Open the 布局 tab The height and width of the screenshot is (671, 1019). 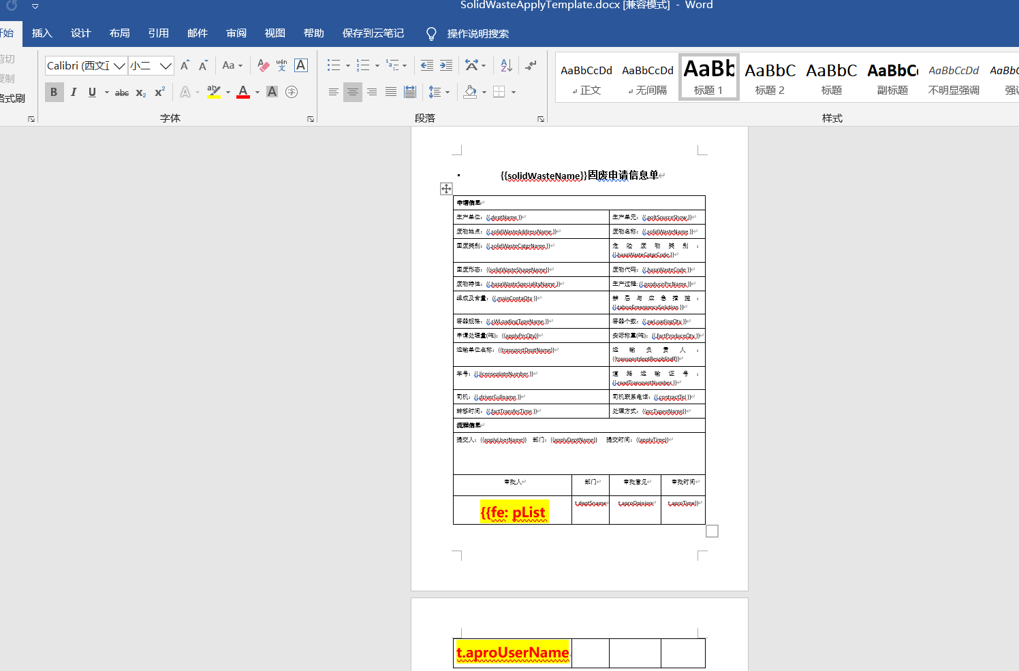(120, 33)
